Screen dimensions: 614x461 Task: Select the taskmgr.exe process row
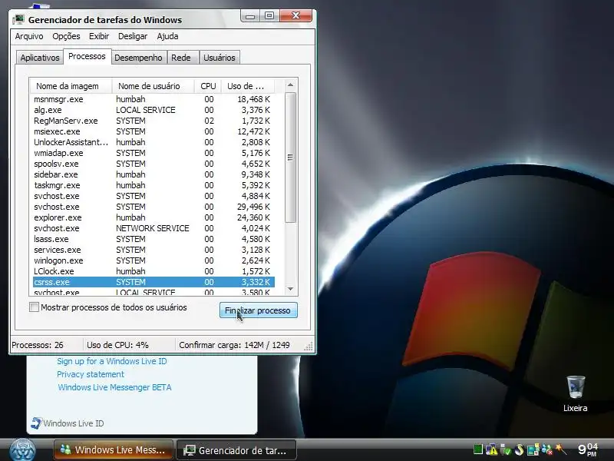click(153, 185)
